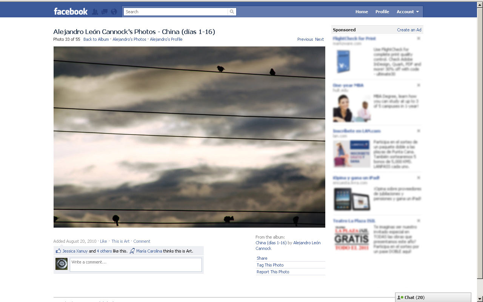Click the iPad ad thumbnail image

[352, 199]
